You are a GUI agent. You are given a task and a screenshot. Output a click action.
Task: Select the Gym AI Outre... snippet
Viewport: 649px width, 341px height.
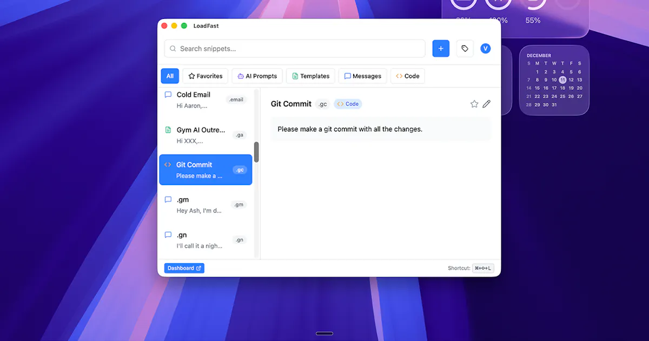(x=206, y=135)
